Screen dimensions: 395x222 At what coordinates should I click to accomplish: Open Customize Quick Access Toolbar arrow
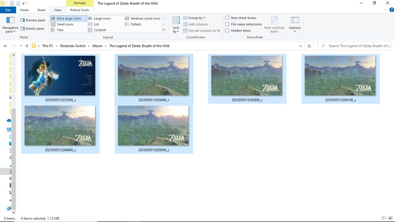click(23, 4)
